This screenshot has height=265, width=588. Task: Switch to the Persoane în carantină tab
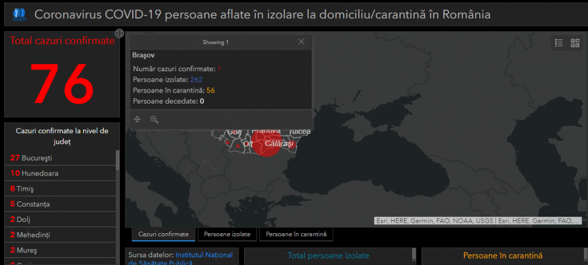[296, 234]
